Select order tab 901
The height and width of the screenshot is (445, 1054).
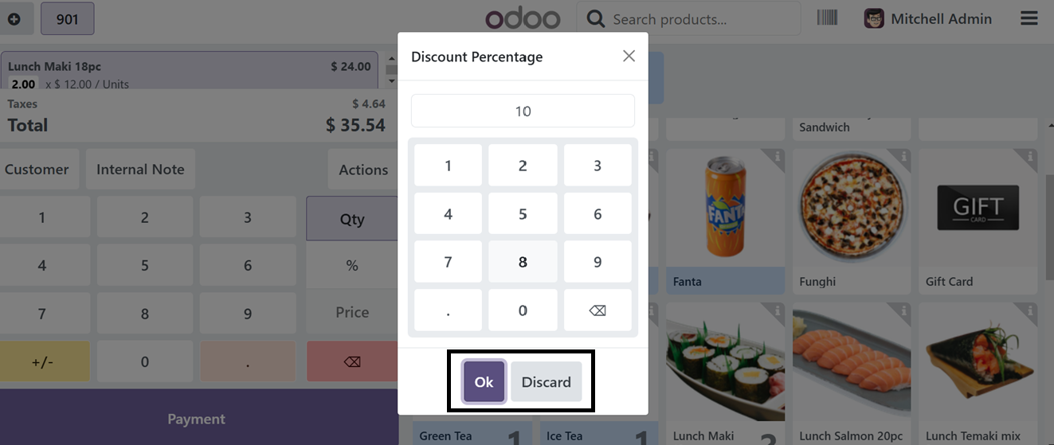click(68, 18)
